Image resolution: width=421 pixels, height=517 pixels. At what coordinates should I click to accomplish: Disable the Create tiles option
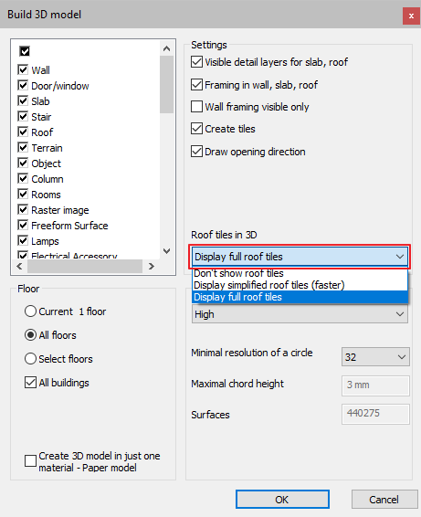click(x=197, y=129)
